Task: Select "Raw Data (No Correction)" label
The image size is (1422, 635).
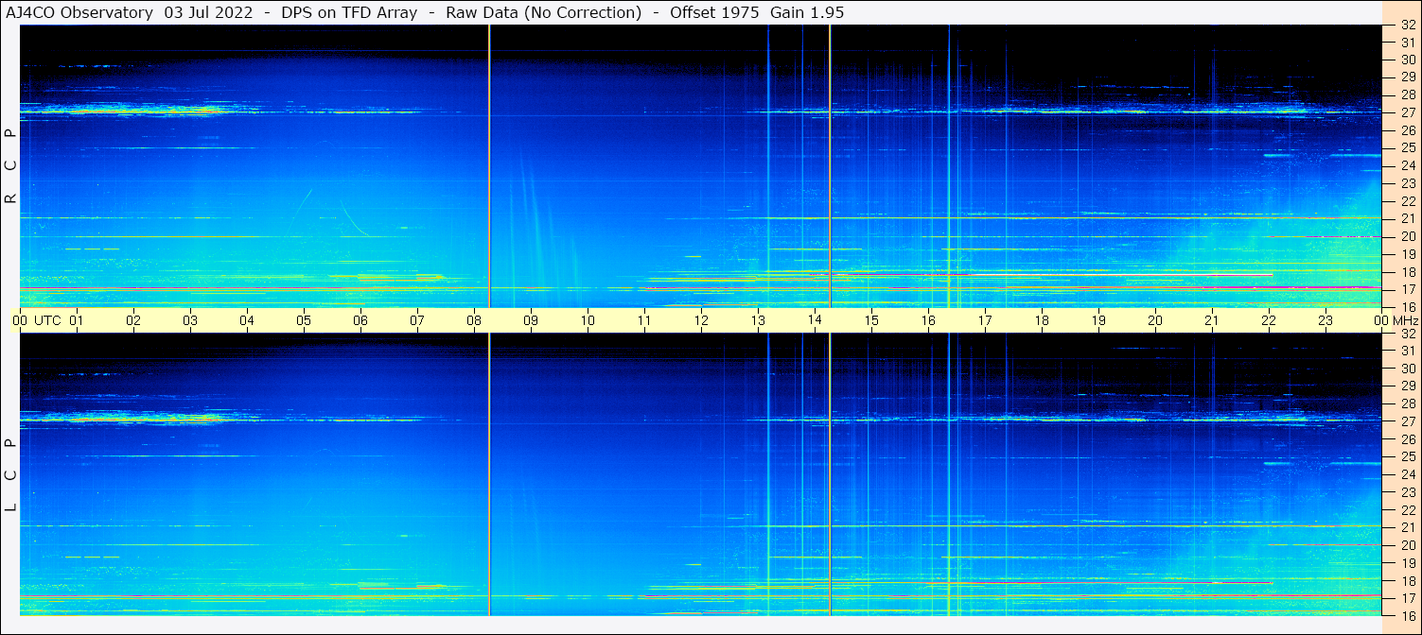Action: pyautogui.click(x=543, y=12)
